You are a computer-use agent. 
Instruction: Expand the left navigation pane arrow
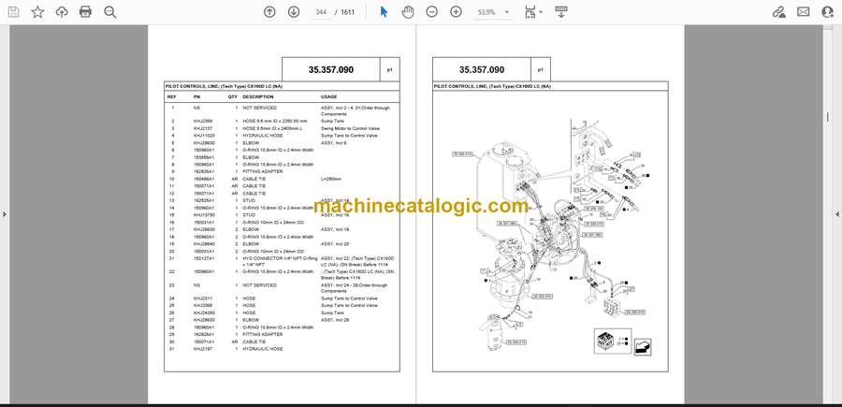pos(5,214)
